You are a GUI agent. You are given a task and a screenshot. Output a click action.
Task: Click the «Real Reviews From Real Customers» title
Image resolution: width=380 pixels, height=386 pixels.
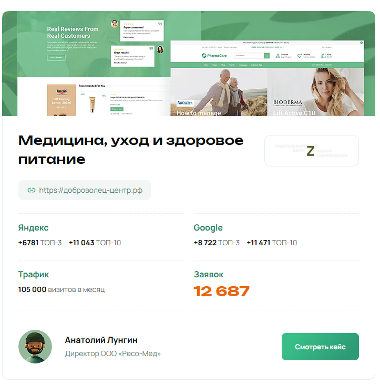tap(73, 33)
